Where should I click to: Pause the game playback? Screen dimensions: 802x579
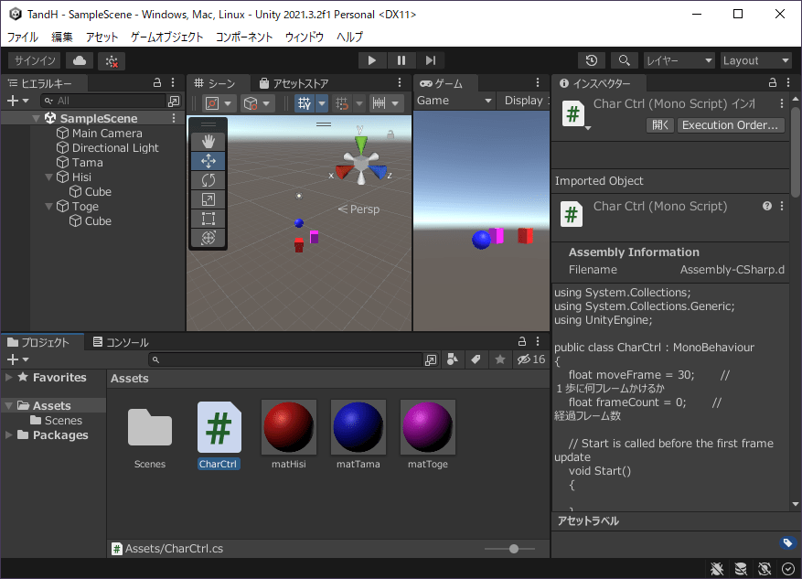tap(401, 61)
